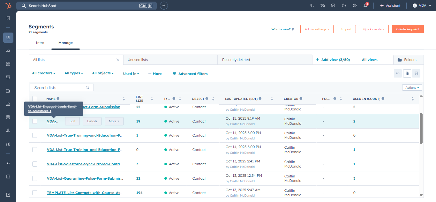
Task: Click the Import button
Action: pos(346,29)
